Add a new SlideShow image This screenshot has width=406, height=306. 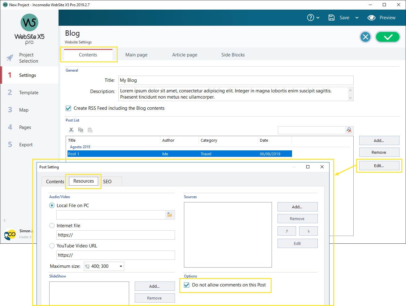click(155, 286)
